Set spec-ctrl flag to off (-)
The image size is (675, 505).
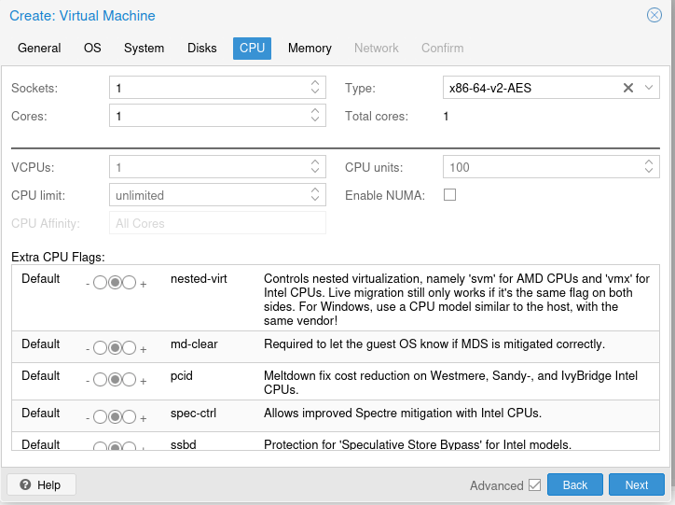100,416
